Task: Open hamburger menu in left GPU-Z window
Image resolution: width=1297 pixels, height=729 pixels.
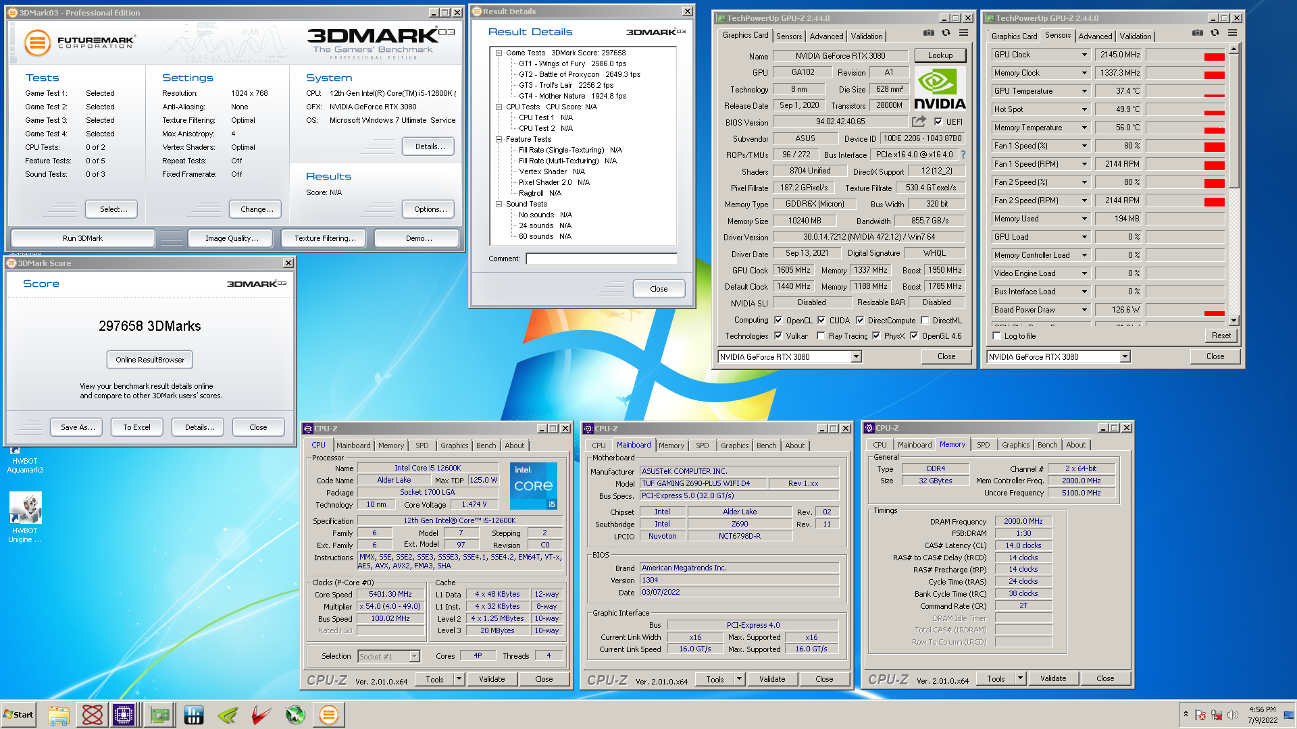Action: click(x=964, y=33)
